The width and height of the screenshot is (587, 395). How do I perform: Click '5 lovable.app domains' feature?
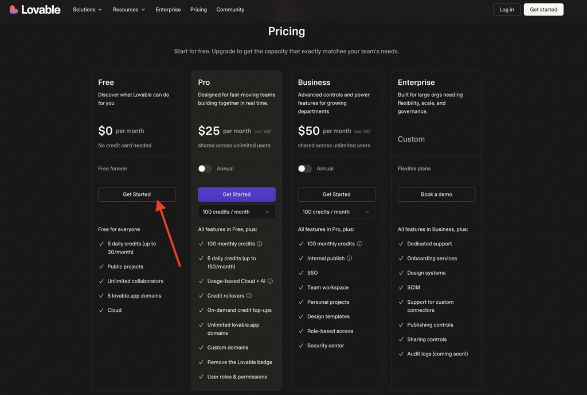pyautogui.click(x=134, y=296)
